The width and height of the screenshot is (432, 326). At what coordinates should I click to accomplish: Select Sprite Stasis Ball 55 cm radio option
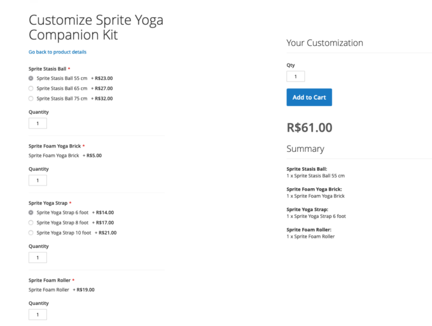(x=31, y=78)
